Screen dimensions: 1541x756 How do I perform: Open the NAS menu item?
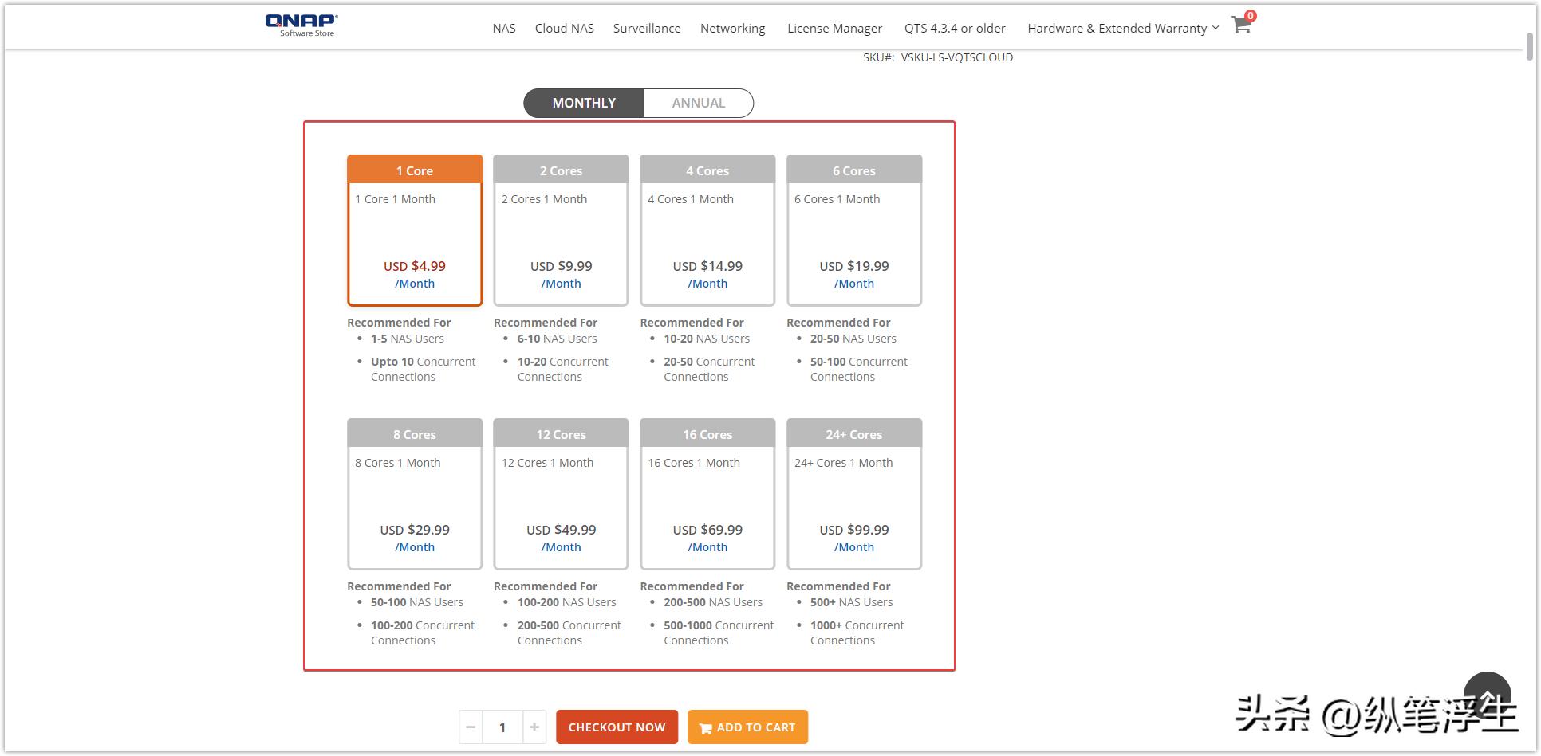pos(504,28)
